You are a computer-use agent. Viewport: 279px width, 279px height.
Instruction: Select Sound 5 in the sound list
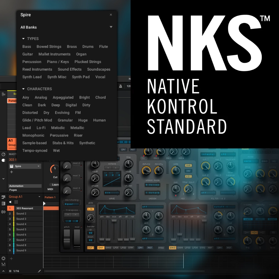coord(21,229)
